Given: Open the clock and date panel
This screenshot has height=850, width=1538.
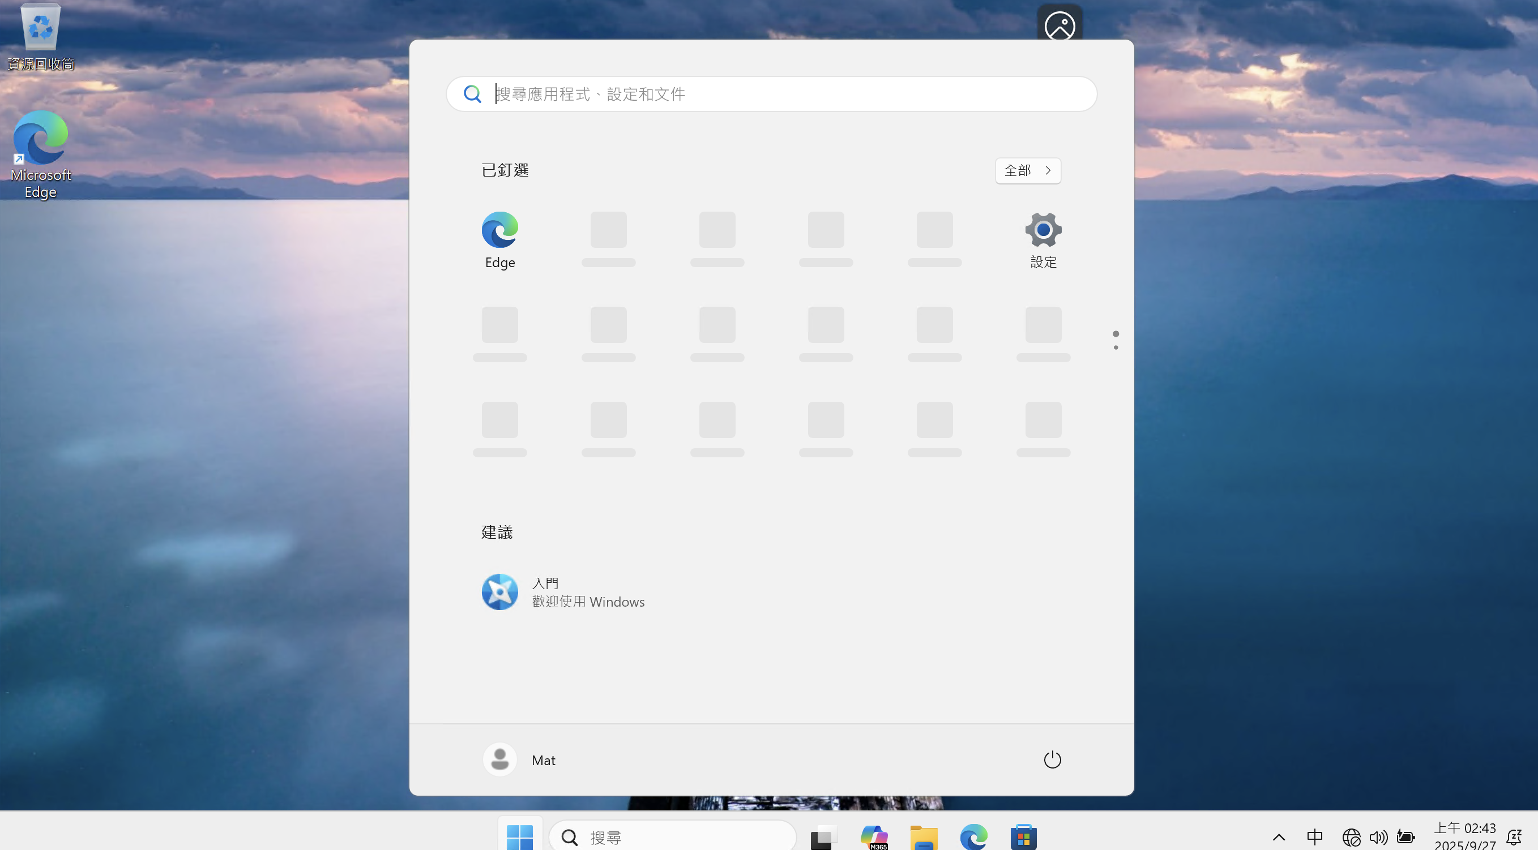Looking at the screenshot, I should [1464, 836].
